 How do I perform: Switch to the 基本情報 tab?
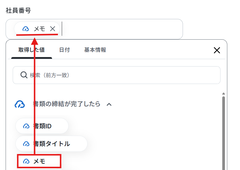[95, 50]
